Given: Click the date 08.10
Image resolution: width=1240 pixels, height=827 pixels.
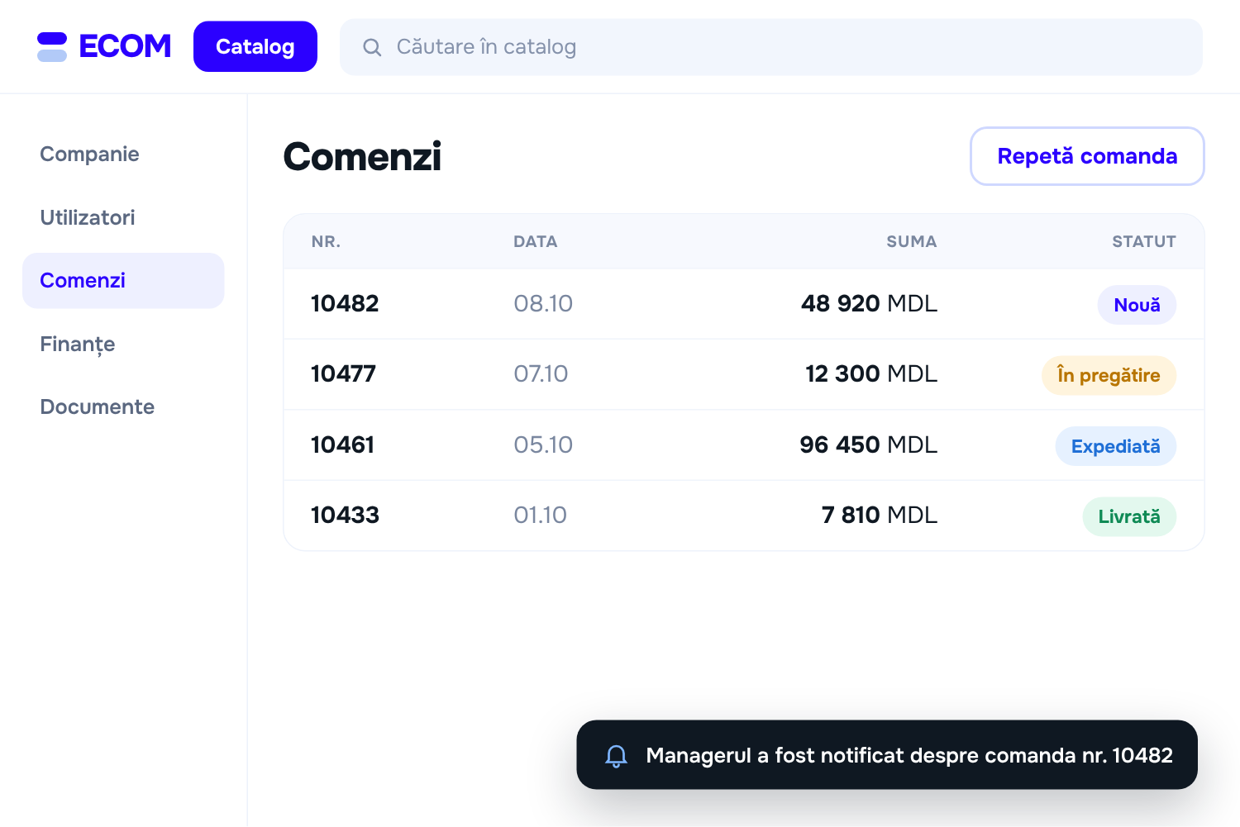Looking at the screenshot, I should click(543, 304).
